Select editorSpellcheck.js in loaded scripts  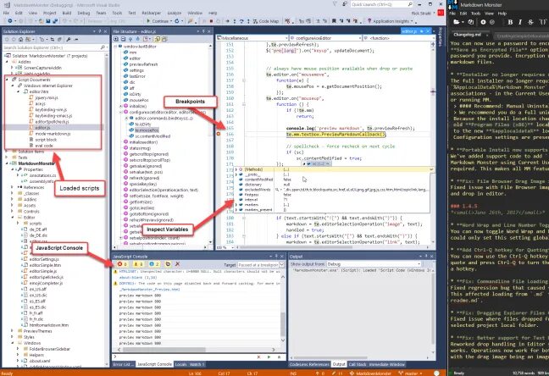click(x=52, y=122)
